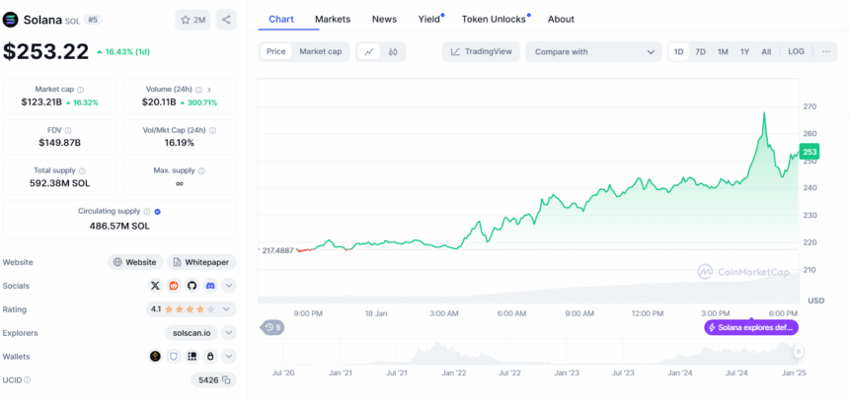Open solscan.io explorer link
849x403 pixels.
[192, 333]
